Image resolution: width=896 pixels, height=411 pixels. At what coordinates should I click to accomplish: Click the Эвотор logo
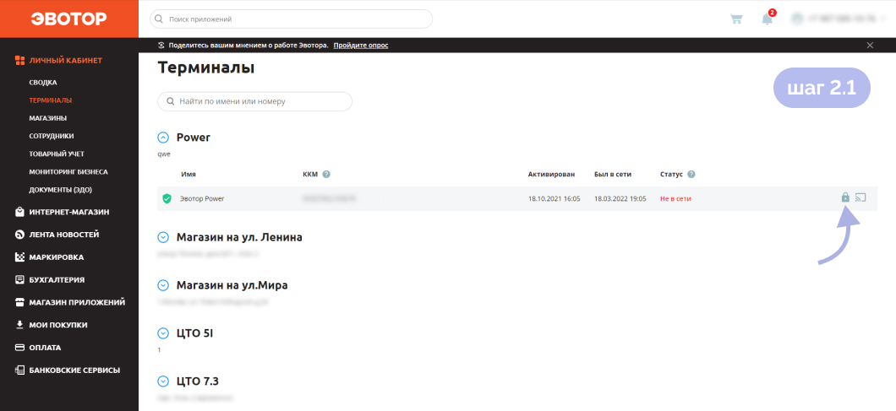[68, 19]
